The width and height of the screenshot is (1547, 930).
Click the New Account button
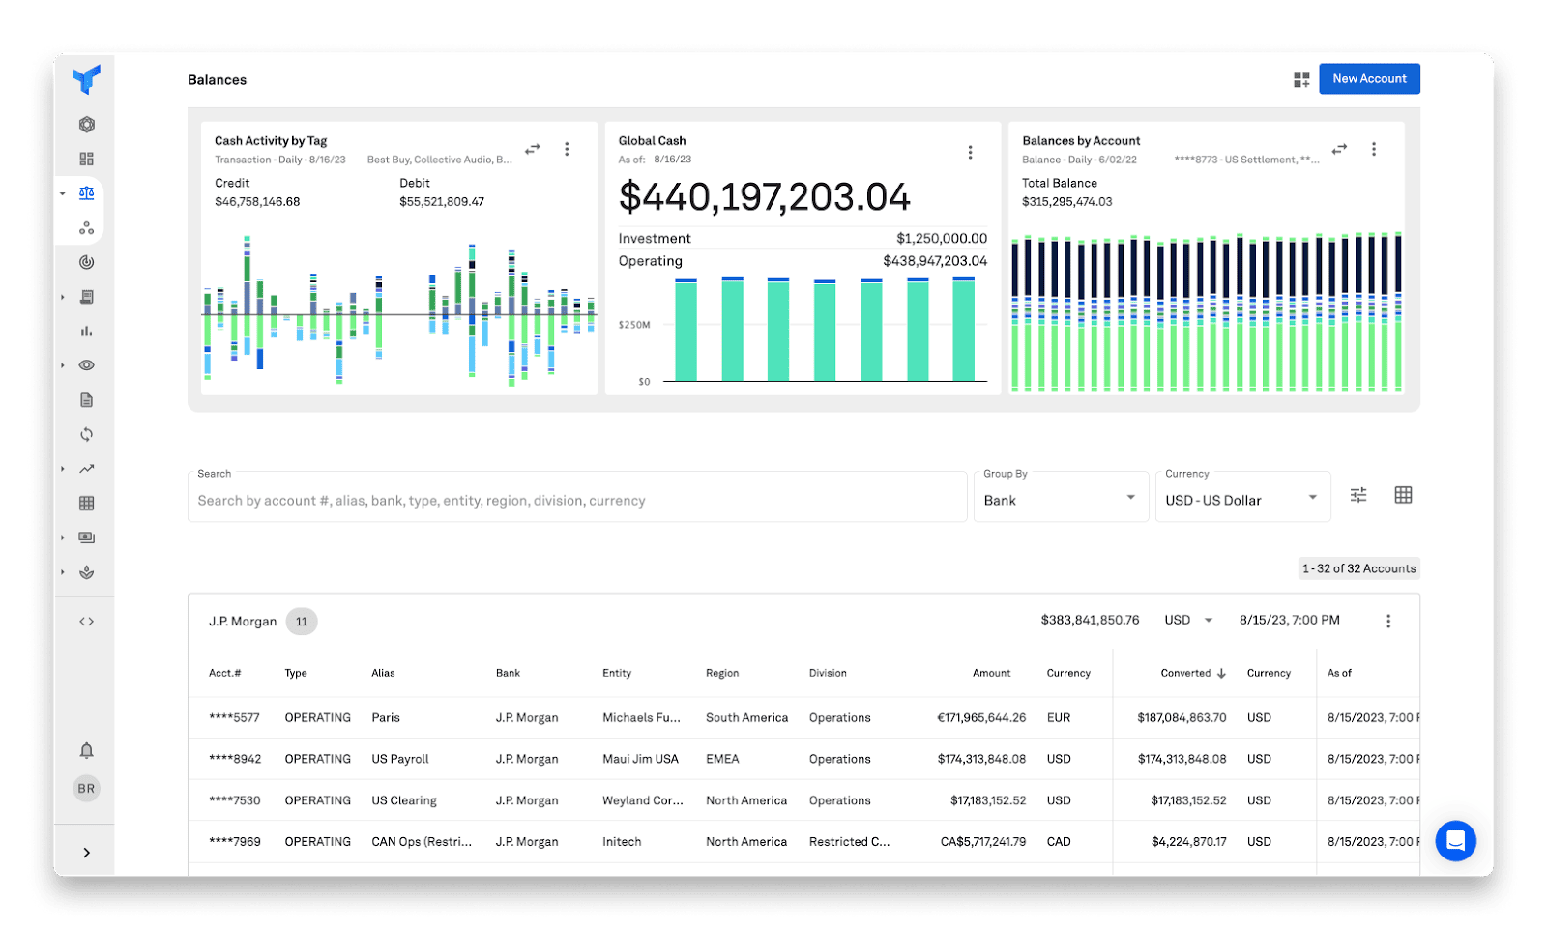pyautogui.click(x=1369, y=79)
